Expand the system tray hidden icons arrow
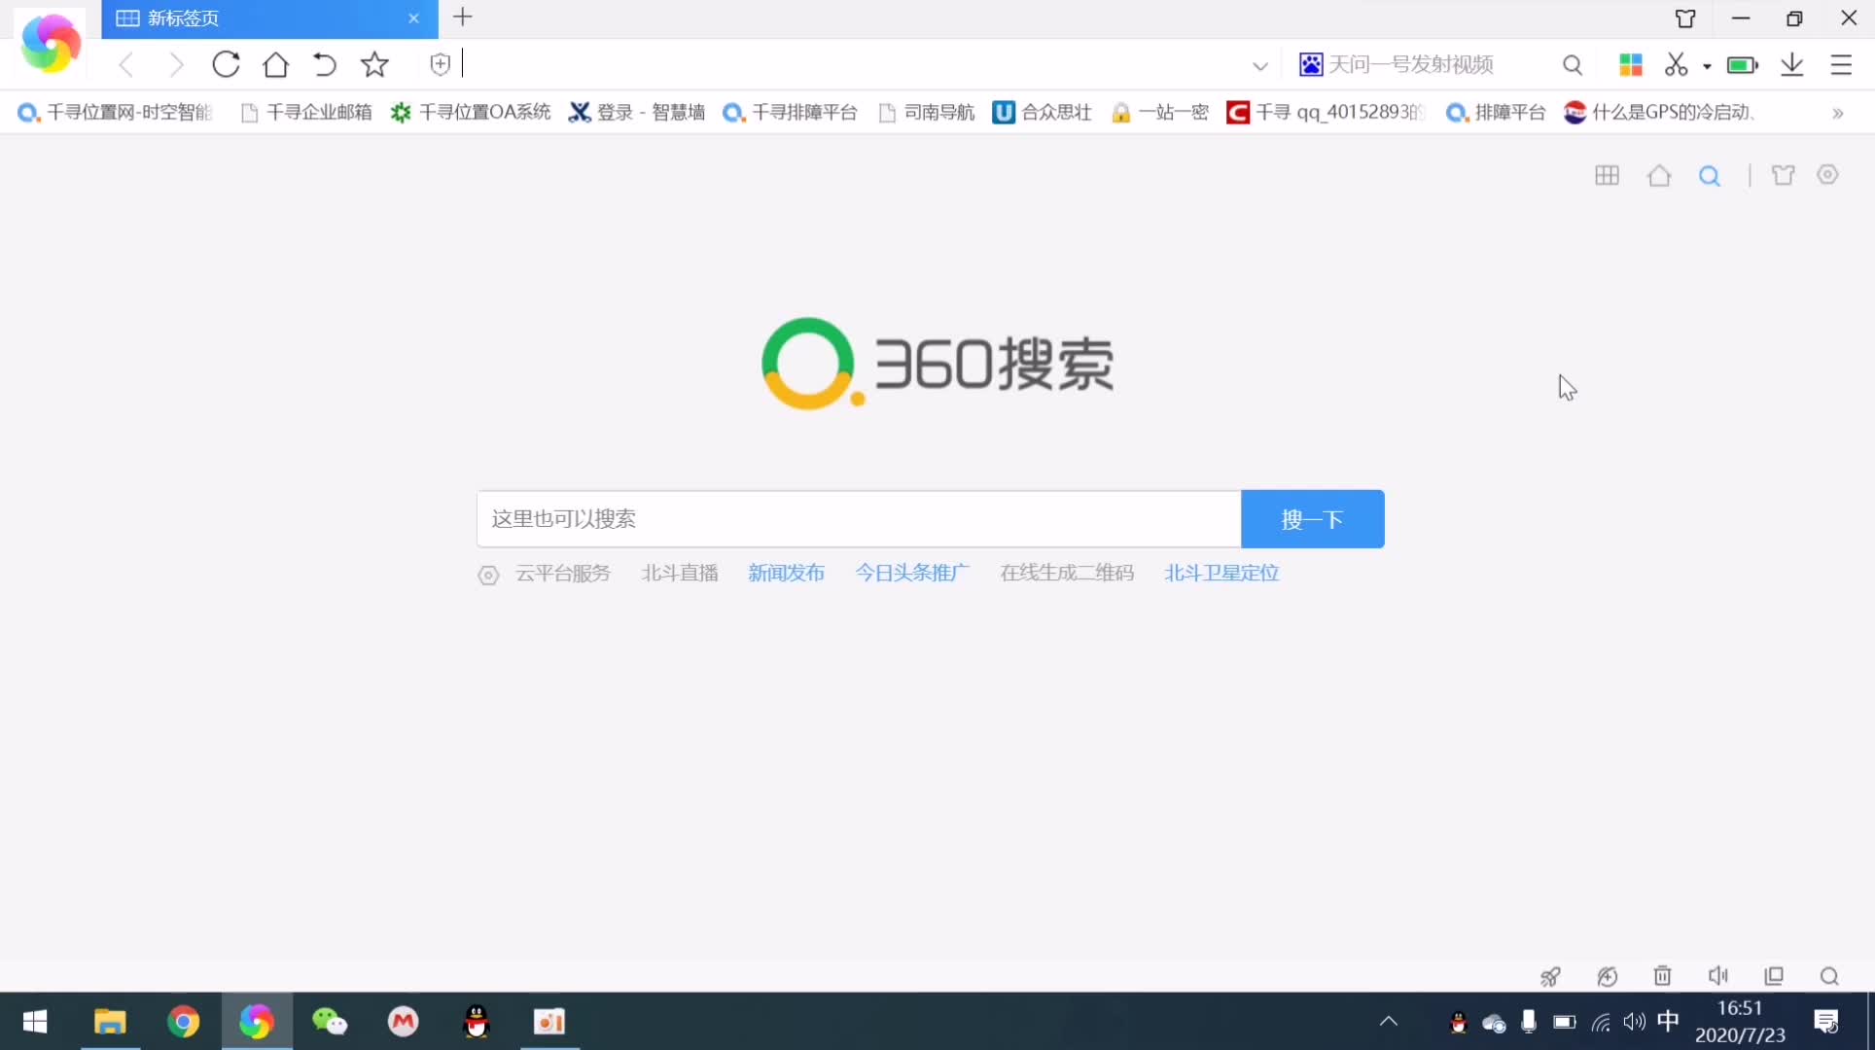 click(1389, 1022)
